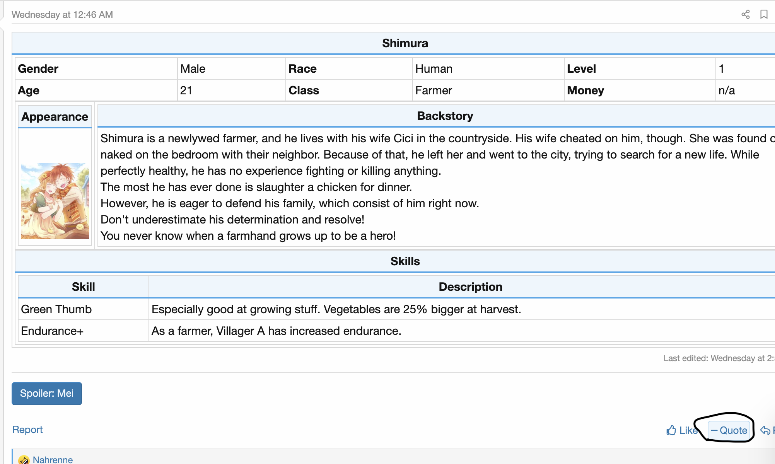Image resolution: width=775 pixels, height=464 pixels.
Task: Click the Last edited timestamp text
Action: [x=718, y=358]
